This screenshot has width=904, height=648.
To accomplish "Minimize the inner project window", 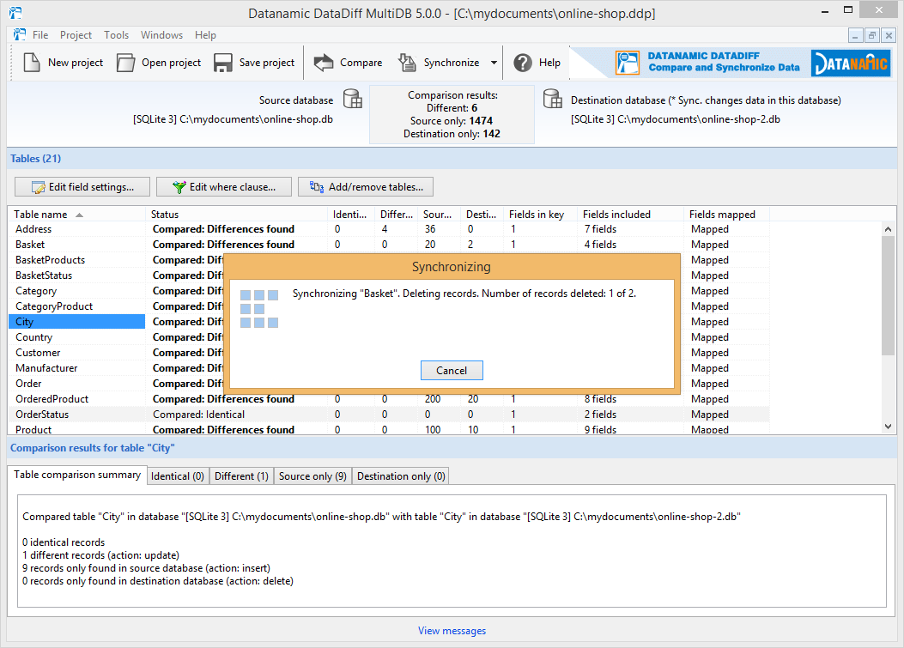I will click(856, 36).
